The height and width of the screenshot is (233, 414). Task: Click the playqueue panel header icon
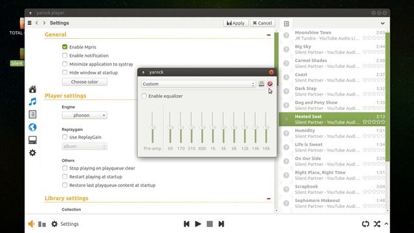click(x=287, y=24)
